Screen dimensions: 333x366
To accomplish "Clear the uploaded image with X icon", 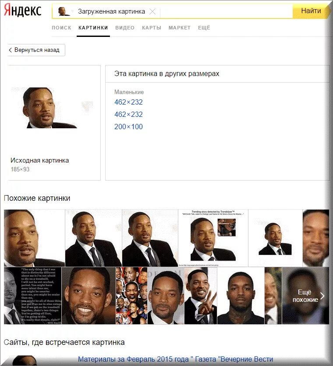I will point(152,11).
